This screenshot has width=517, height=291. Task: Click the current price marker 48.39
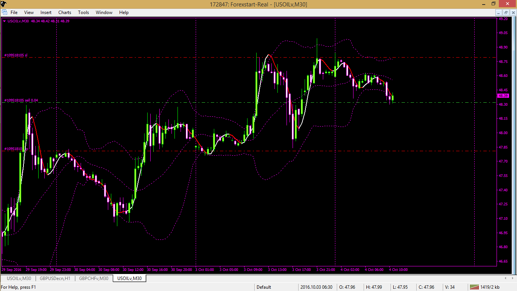tap(503, 96)
